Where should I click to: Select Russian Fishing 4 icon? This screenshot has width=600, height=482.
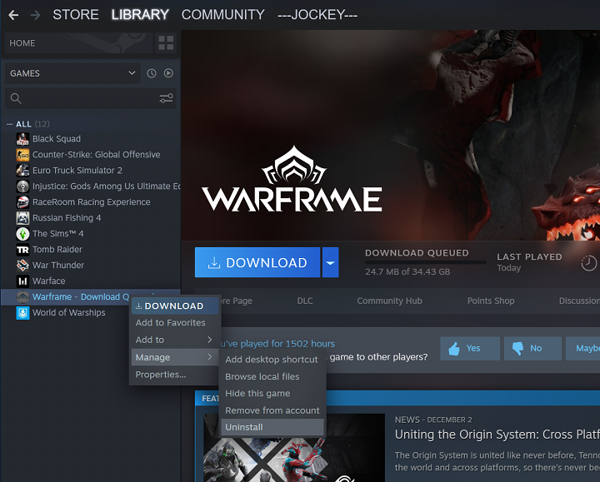point(22,218)
